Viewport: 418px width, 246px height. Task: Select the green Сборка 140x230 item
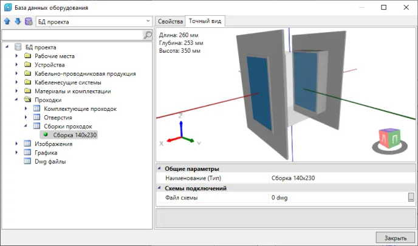coord(74,135)
